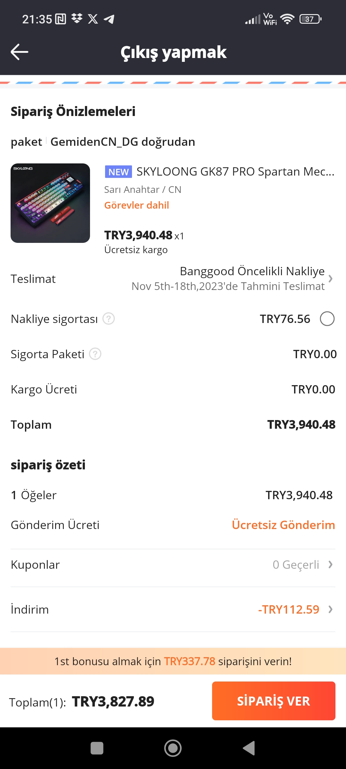Tap the 0 Geçerli coupons text

[296, 565]
